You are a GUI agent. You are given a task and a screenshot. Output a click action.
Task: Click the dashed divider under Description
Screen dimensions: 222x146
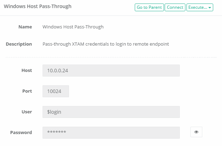point(111,57)
